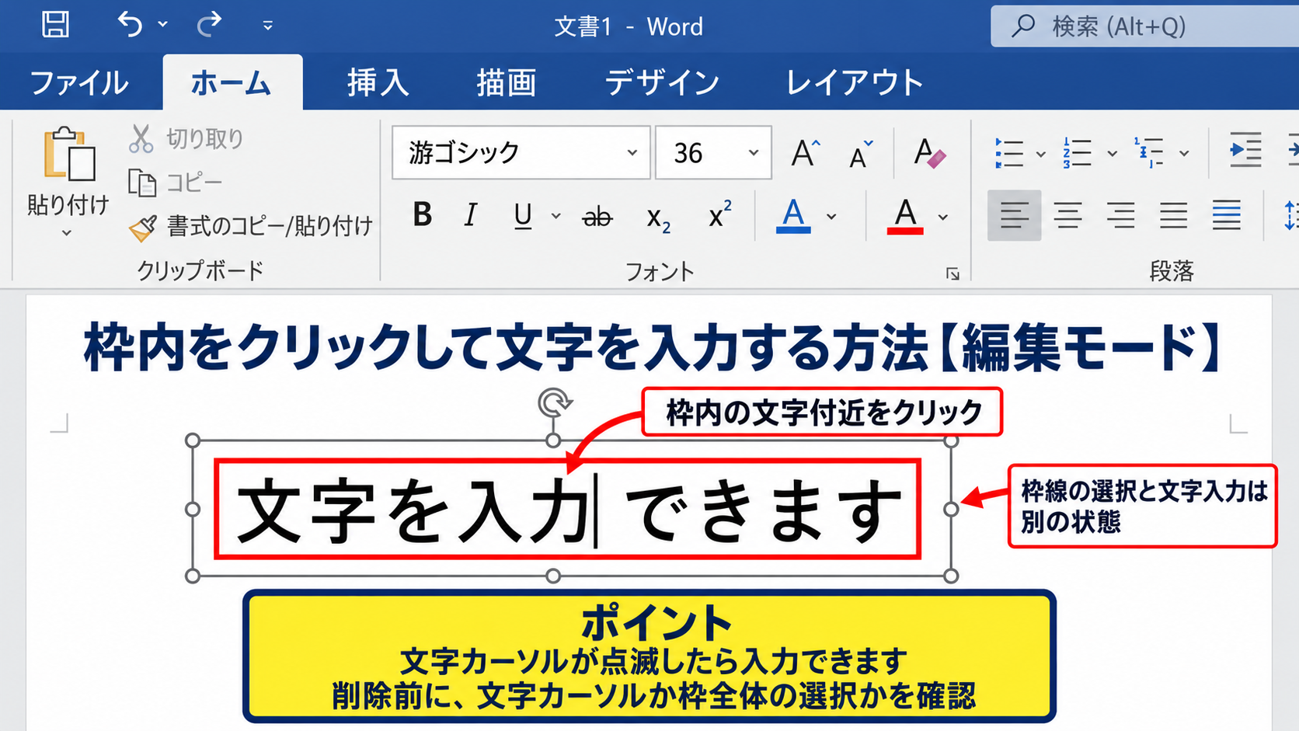Click the 貼り付け paste icon
Image resolution: width=1299 pixels, height=731 pixels.
[x=68, y=155]
